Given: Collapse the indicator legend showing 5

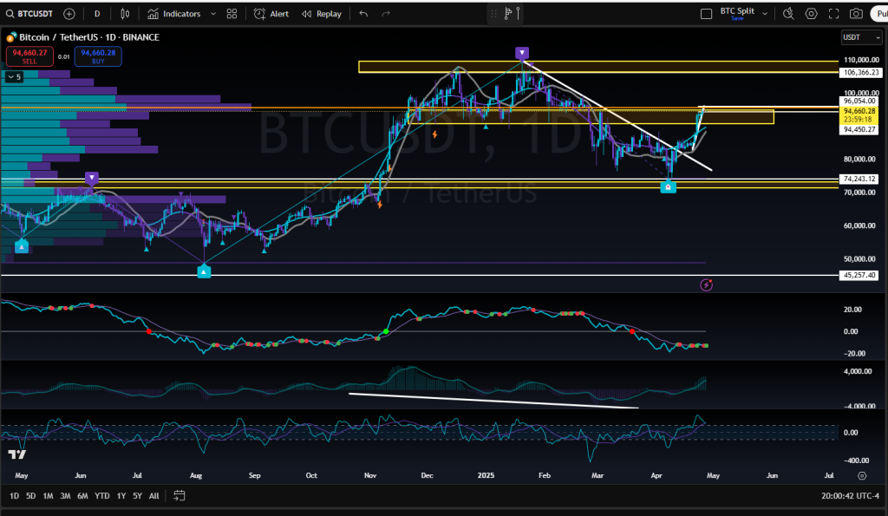Looking at the screenshot, I should coord(14,77).
